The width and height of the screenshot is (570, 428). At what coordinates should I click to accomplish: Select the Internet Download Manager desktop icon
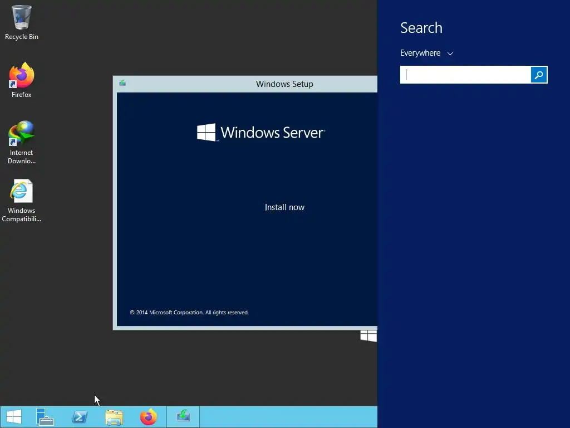22,142
